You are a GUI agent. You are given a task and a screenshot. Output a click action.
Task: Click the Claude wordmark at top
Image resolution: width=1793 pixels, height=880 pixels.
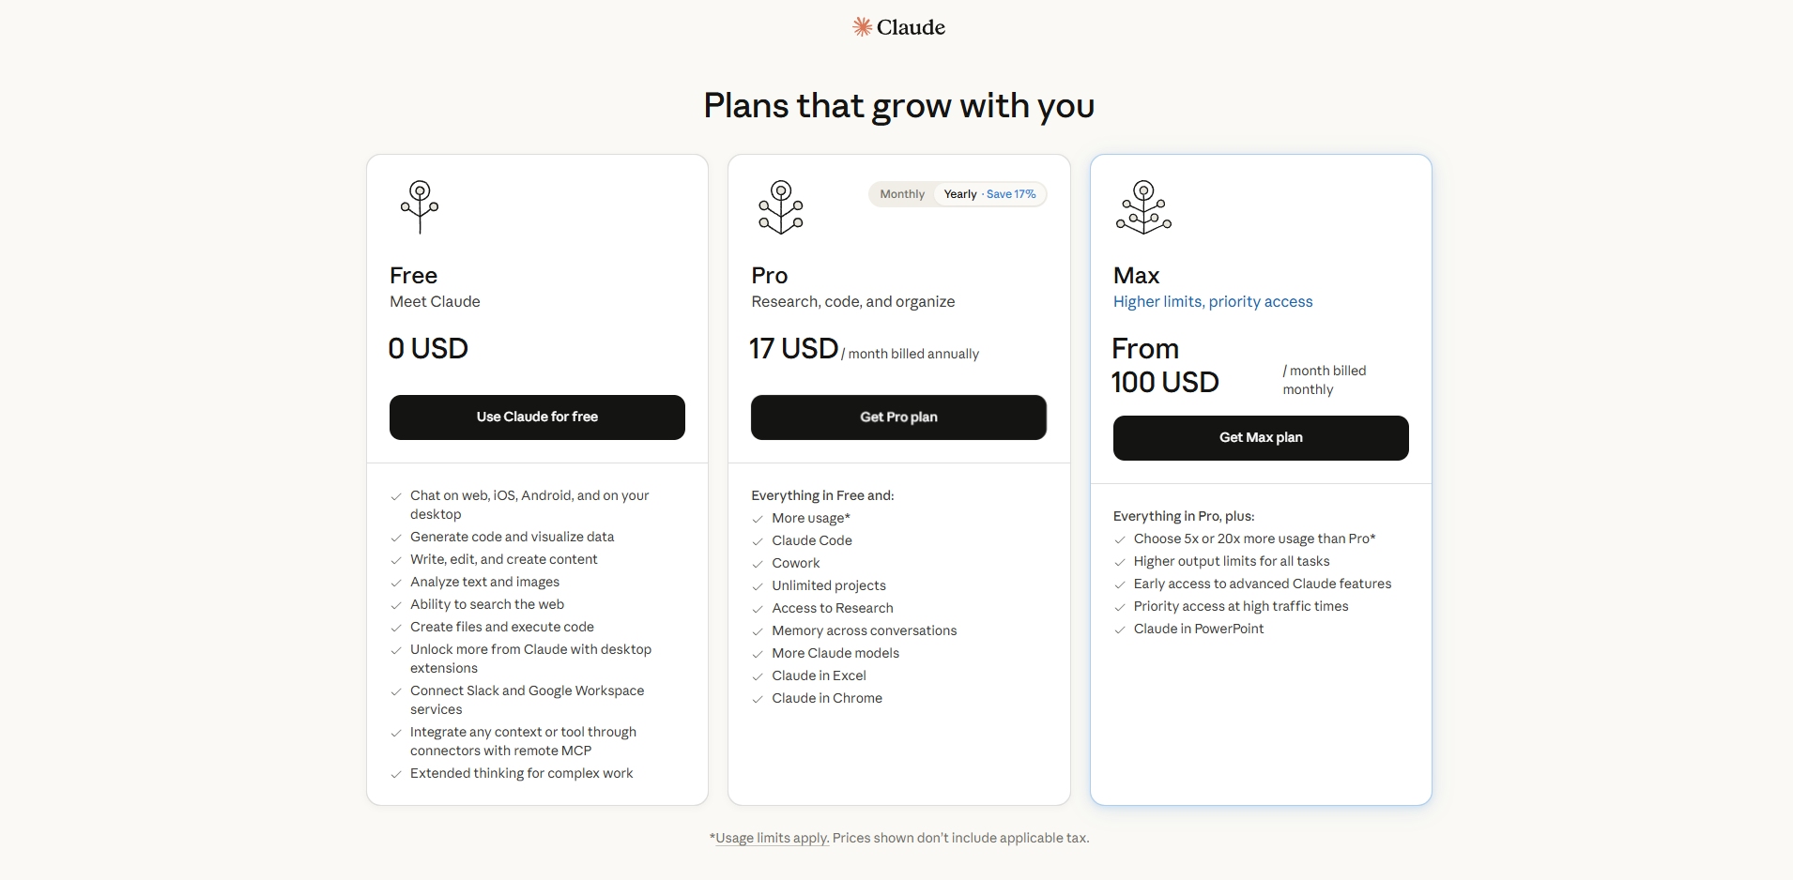point(911,27)
